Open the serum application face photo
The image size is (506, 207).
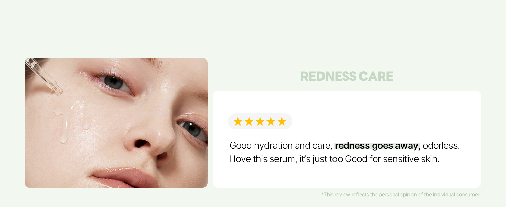click(116, 123)
